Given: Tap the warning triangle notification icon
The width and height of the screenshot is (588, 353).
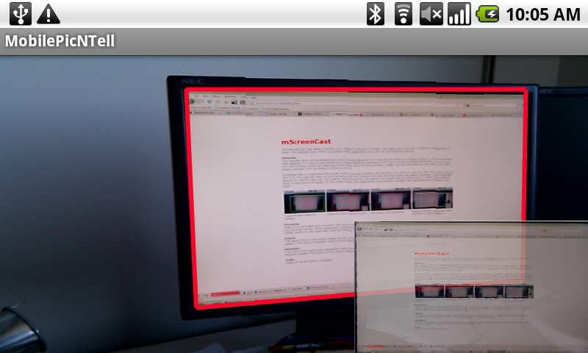Looking at the screenshot, I should coord(49,14).
